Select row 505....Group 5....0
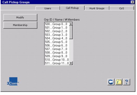 pos(57,42)
